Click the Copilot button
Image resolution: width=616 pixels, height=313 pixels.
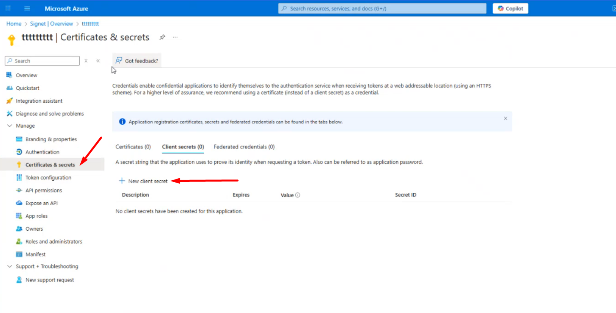point(510,8)
